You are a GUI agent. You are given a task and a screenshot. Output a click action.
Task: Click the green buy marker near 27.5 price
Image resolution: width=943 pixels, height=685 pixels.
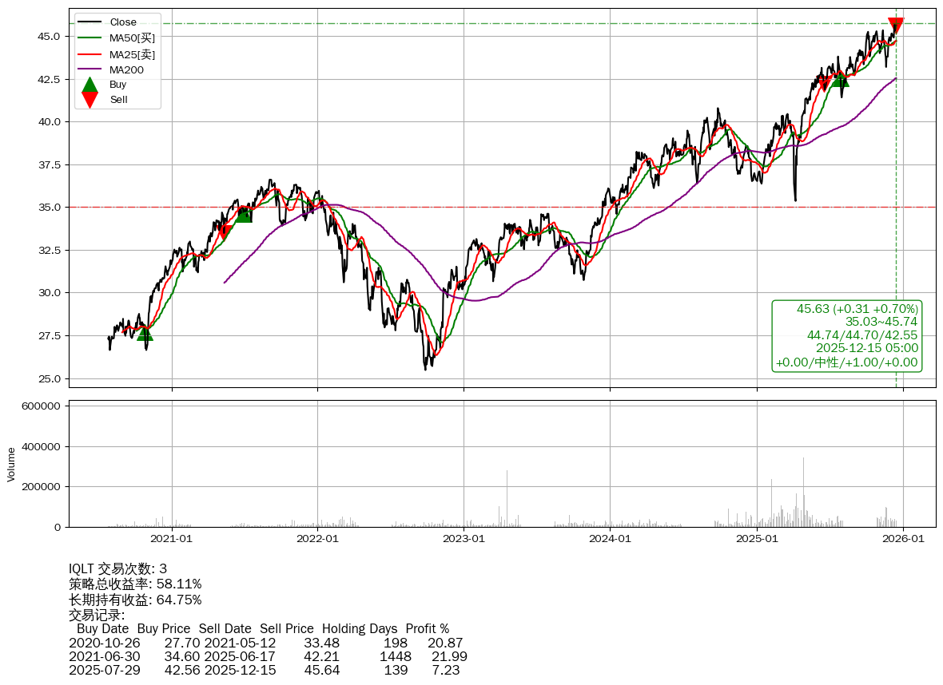coord(145,332)
